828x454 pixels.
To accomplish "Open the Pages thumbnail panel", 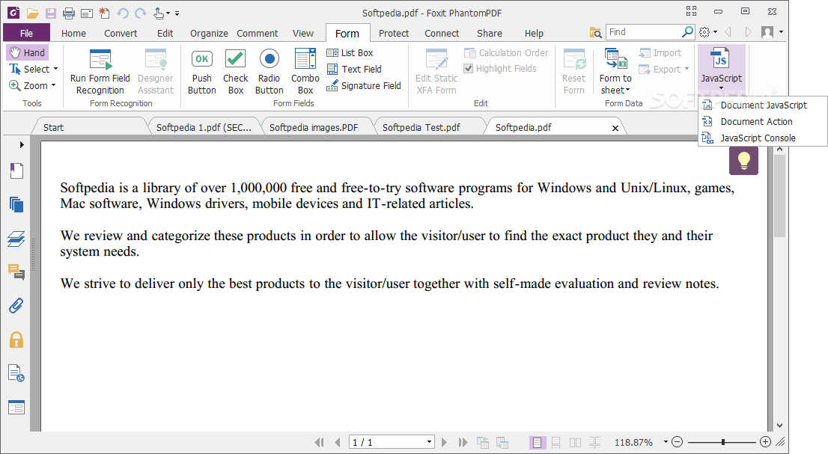I will pos(16,204).
